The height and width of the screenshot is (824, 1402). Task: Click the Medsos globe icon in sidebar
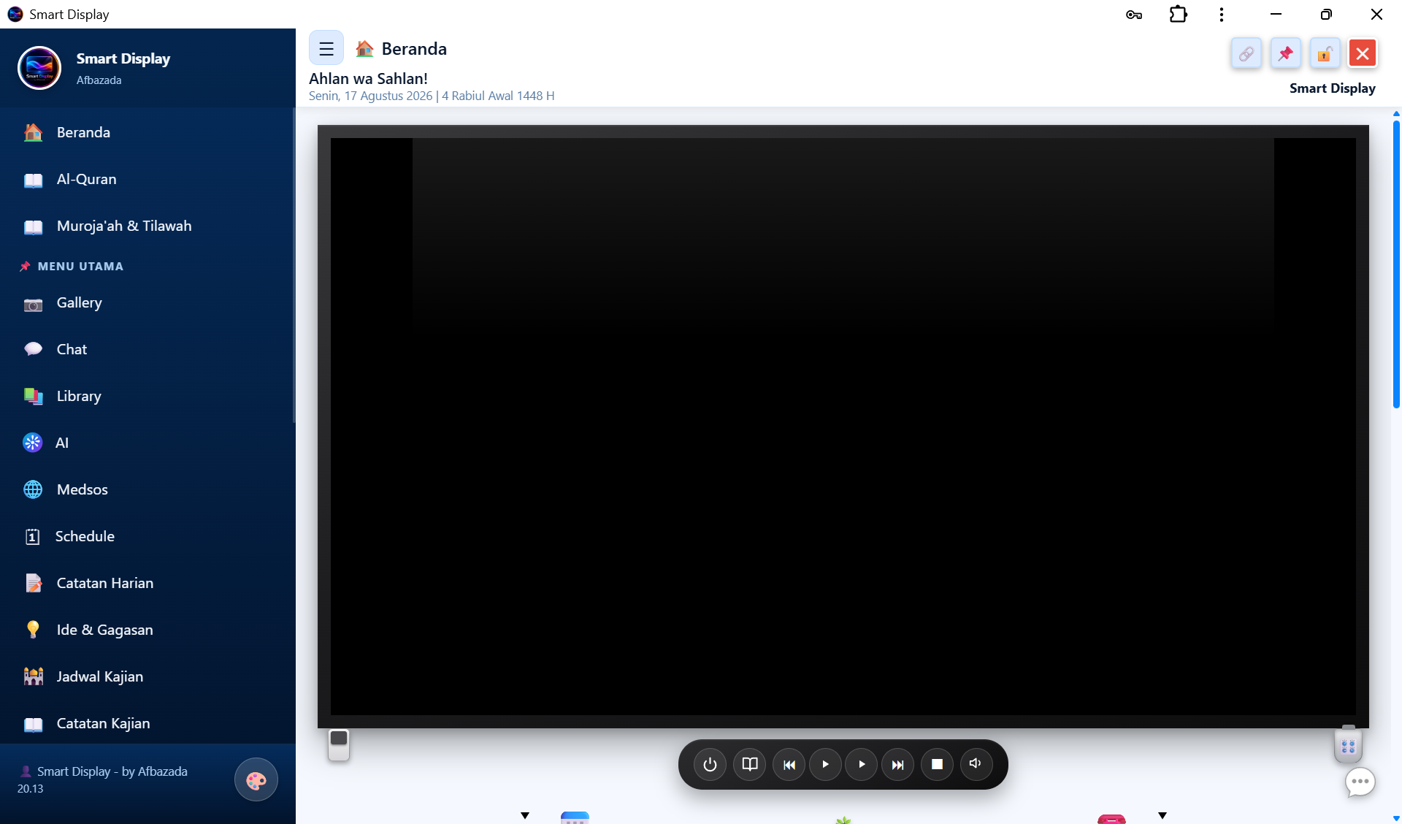point(33,489)
